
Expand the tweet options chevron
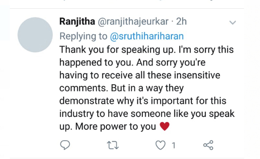[233, 22]
